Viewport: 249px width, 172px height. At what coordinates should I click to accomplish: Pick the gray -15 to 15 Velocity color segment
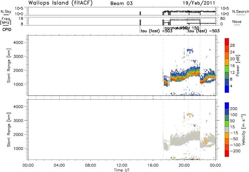pos(227,130)
